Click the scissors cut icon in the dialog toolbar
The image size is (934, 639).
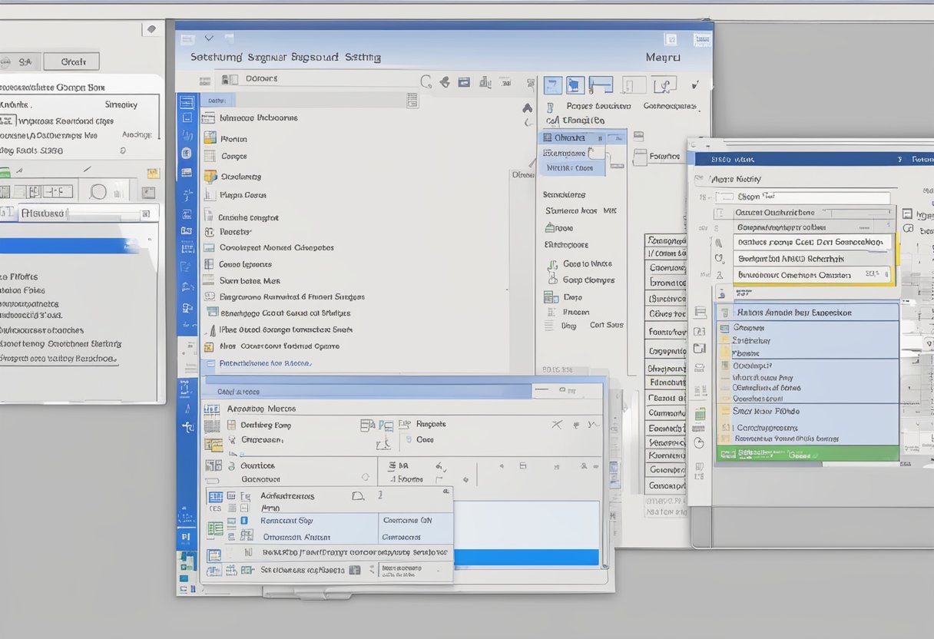point(556,424)
